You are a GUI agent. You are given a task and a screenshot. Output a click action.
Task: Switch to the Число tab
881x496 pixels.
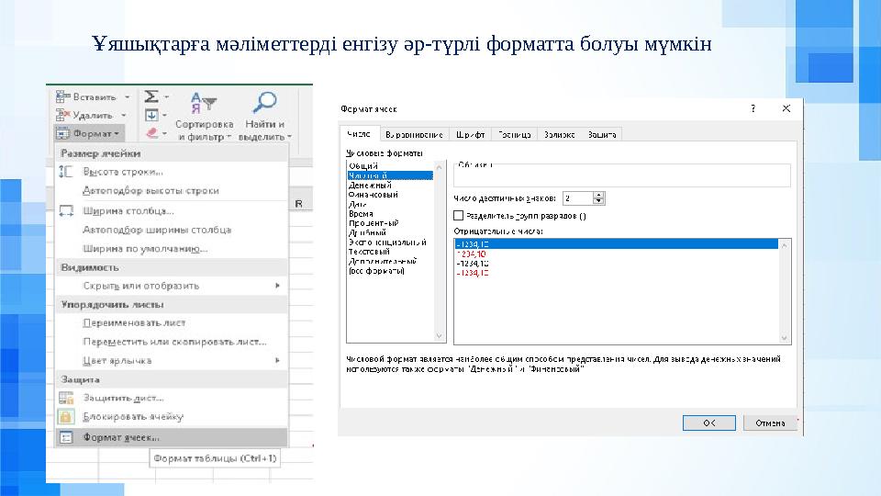coord(359,134)
